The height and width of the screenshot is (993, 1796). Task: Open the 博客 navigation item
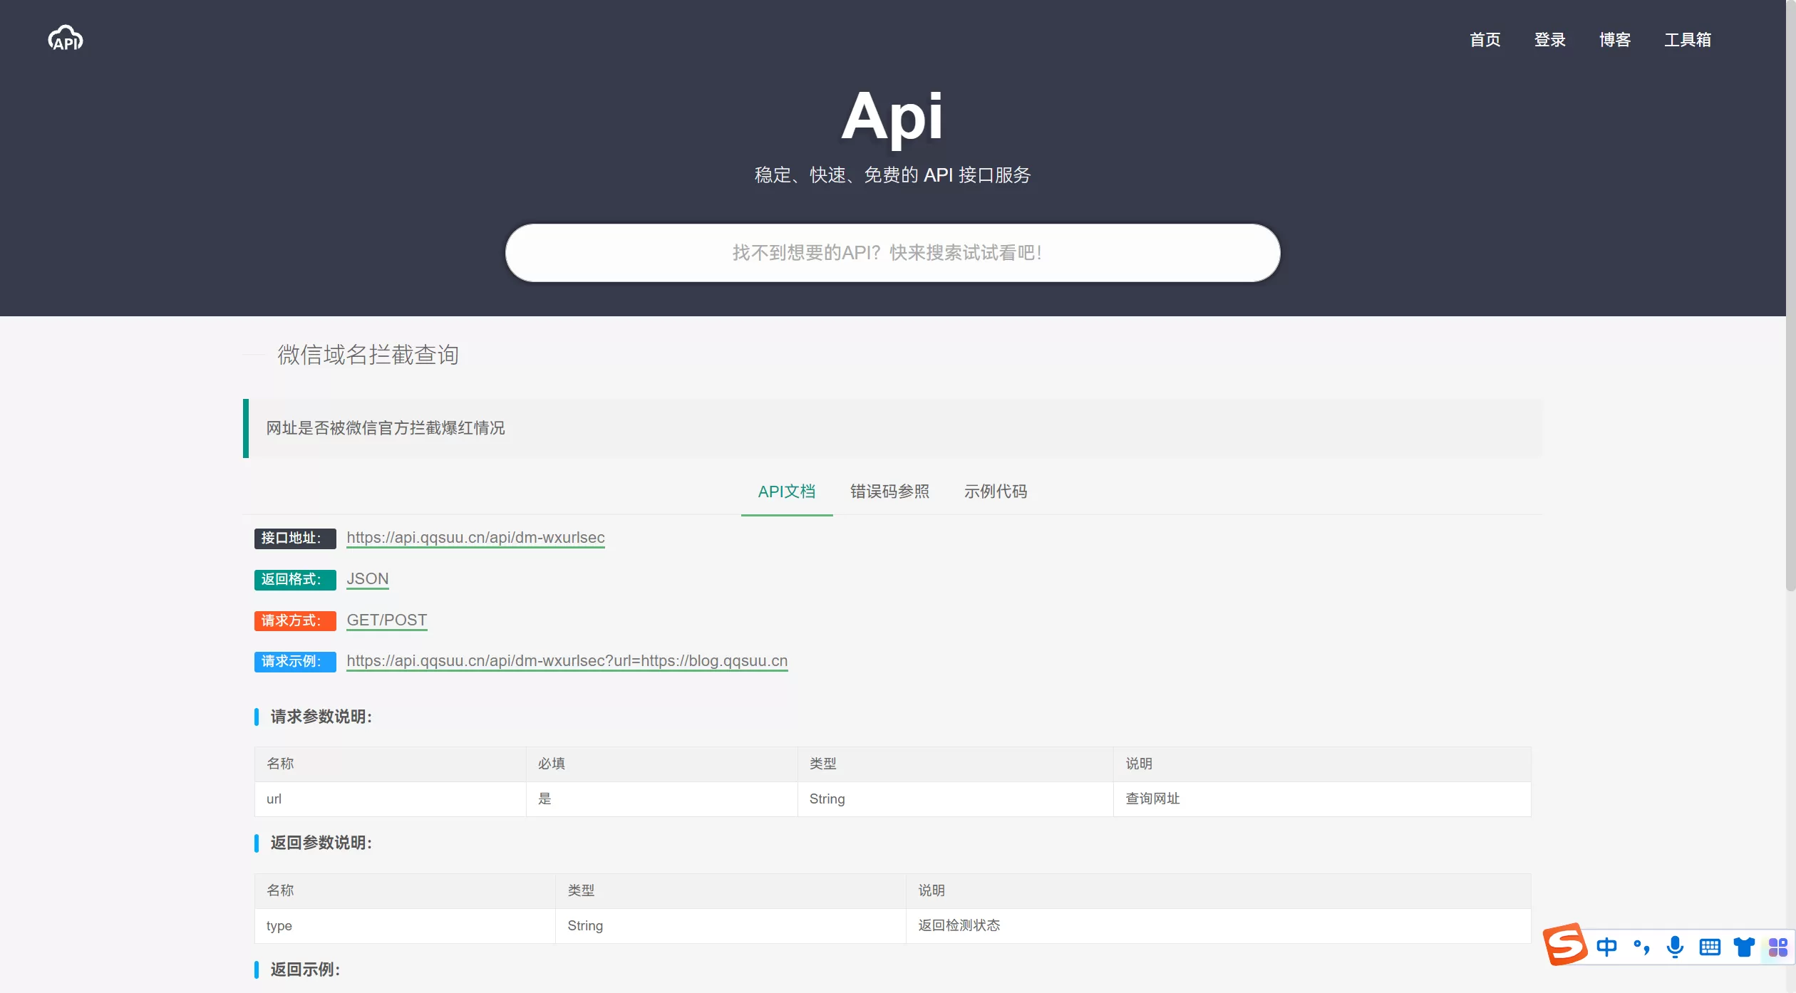pyautogui.click(x=1615, y=40)
